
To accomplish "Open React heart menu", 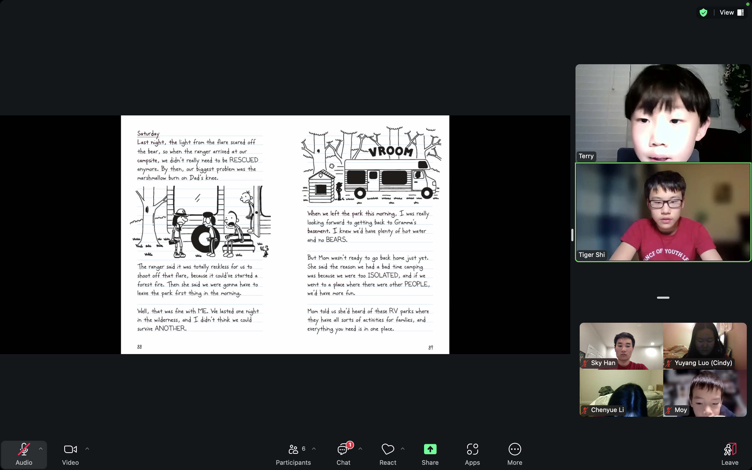I will (x=388, y=454).
